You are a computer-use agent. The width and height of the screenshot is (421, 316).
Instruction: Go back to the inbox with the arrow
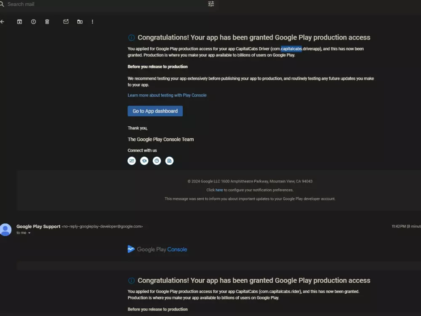(2, 21)
